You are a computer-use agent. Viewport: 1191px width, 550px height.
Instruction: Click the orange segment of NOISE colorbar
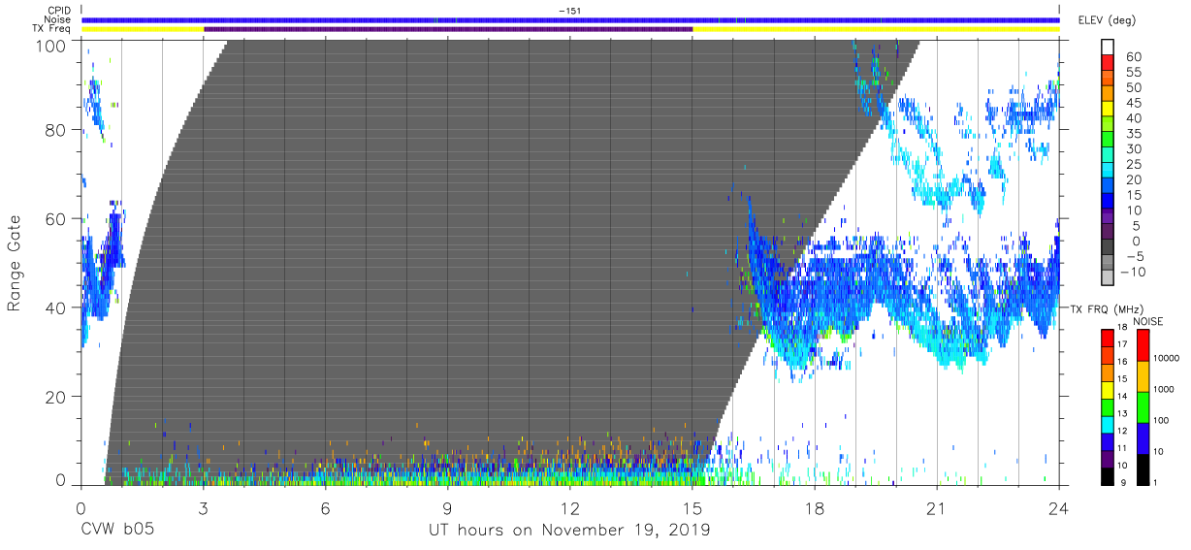tap(1143, 375)
